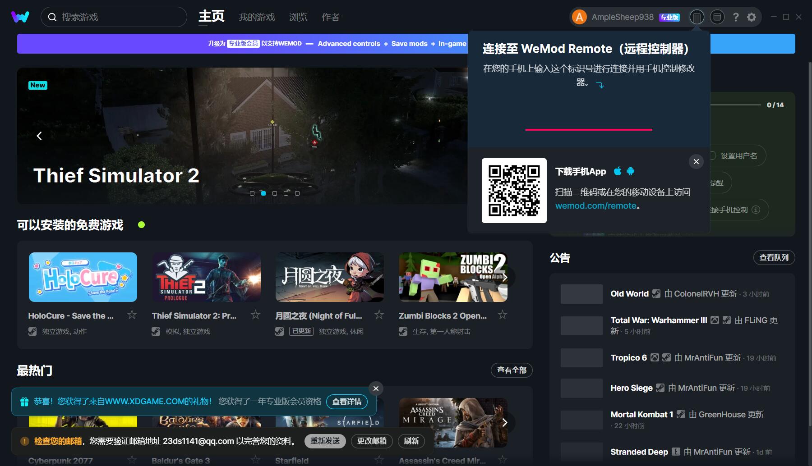Toggle the 设置用户名 checklist item

738,156
